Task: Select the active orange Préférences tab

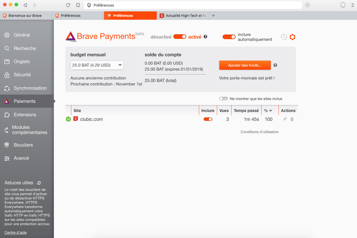Action: pos(130,16)
